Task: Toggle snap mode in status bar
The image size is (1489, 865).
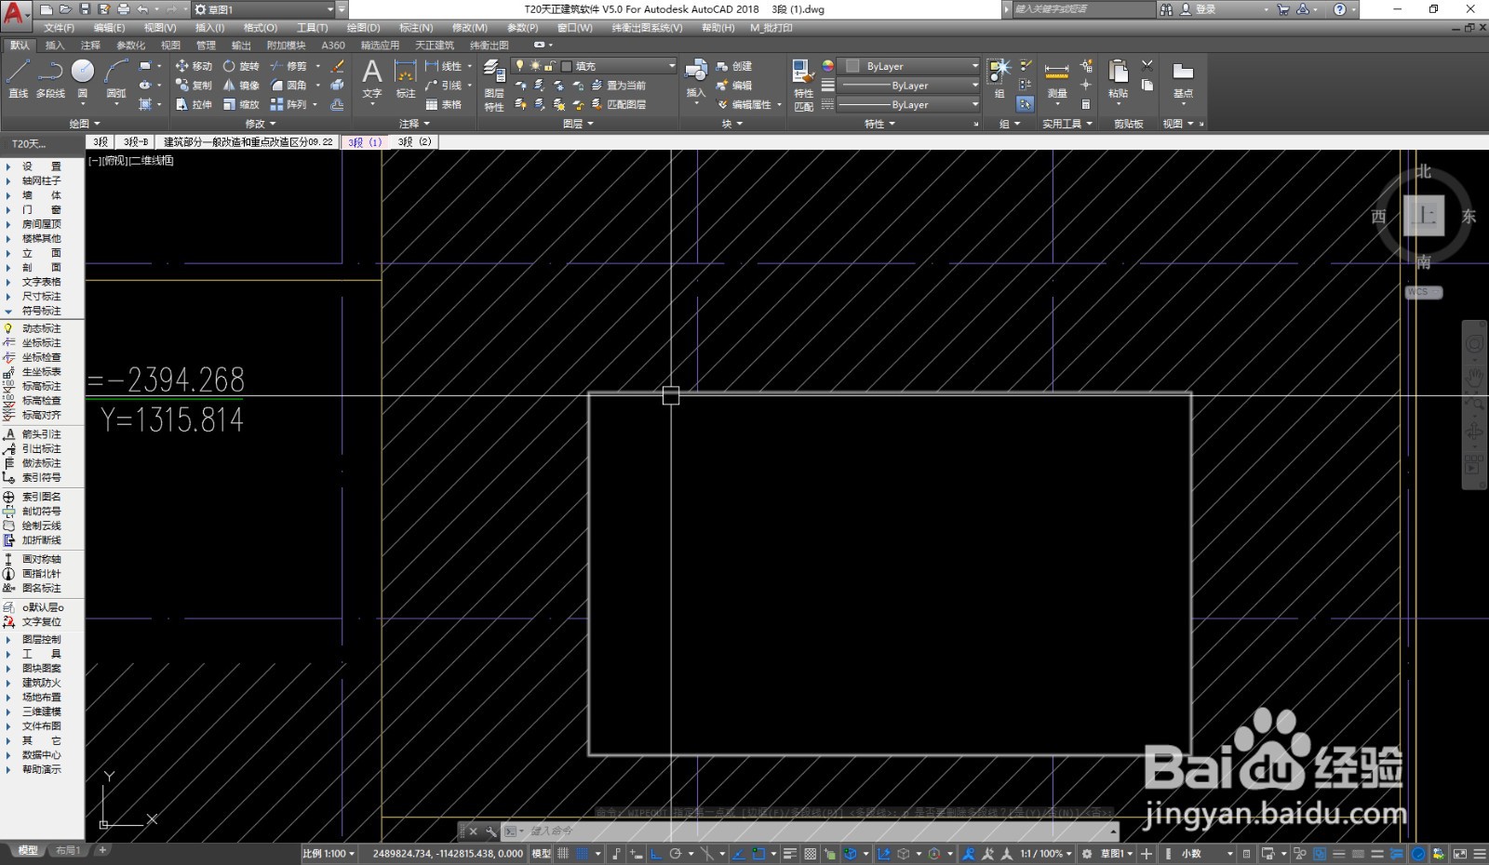Action: pyautogui.click(x=584, y=854)
